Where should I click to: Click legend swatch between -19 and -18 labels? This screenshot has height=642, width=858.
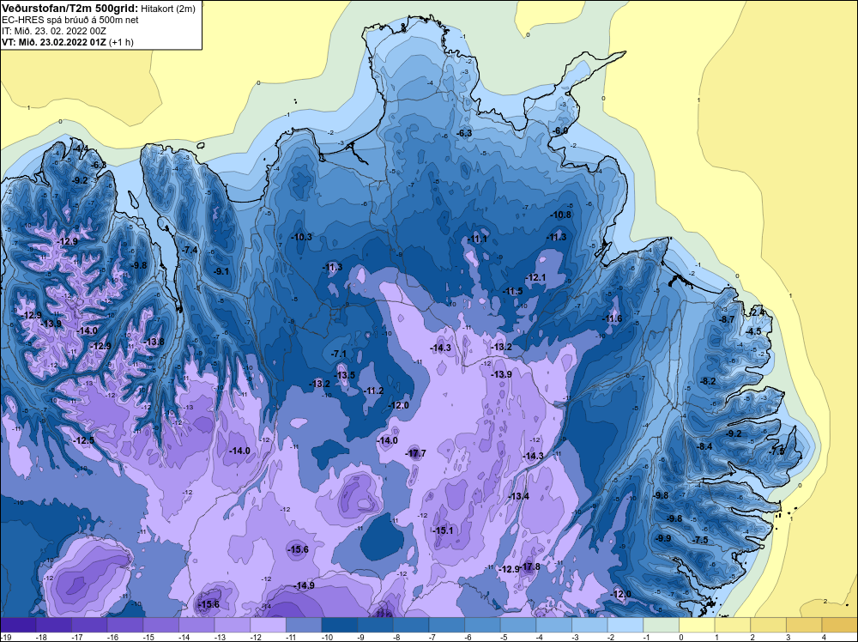coord(18,625)
